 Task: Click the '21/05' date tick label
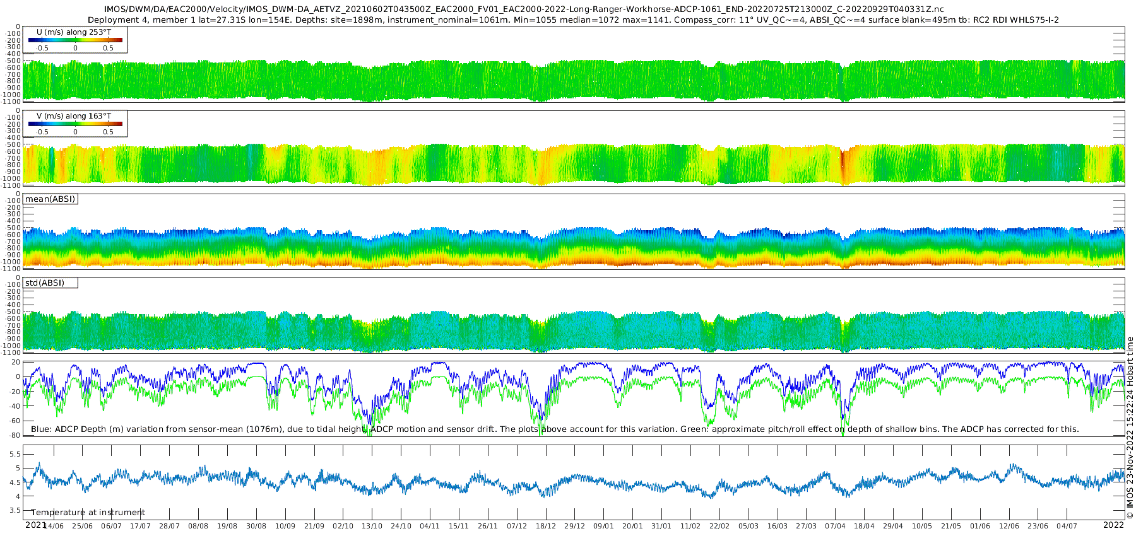point(951,526)
